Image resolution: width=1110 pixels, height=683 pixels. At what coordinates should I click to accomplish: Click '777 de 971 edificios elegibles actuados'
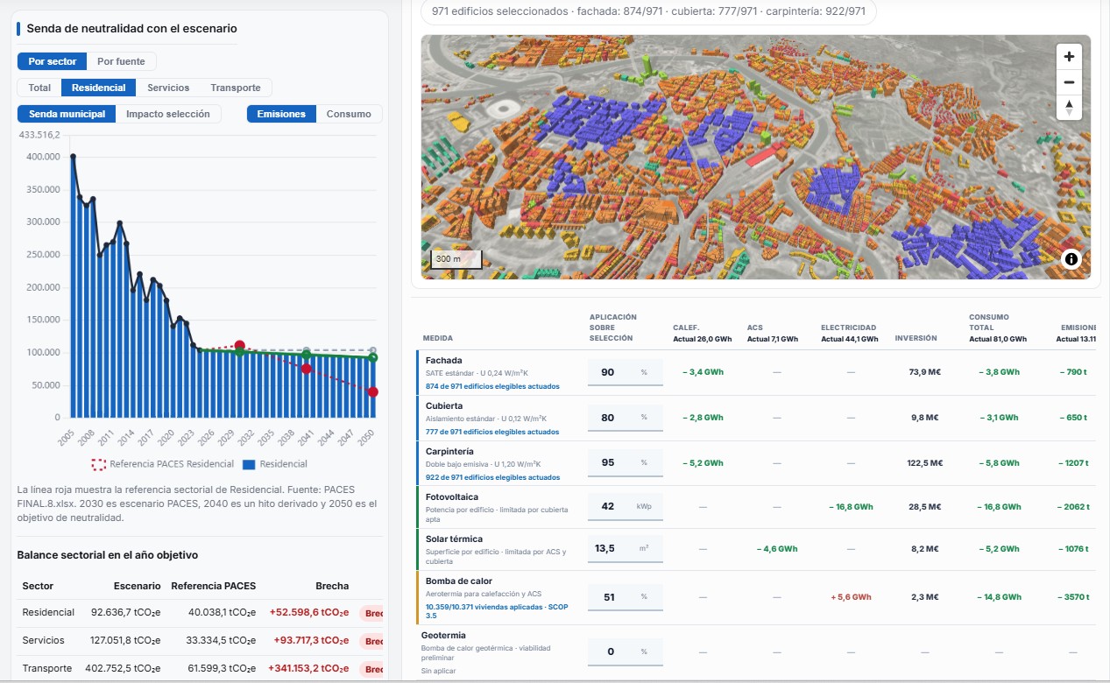coord(492,432)
